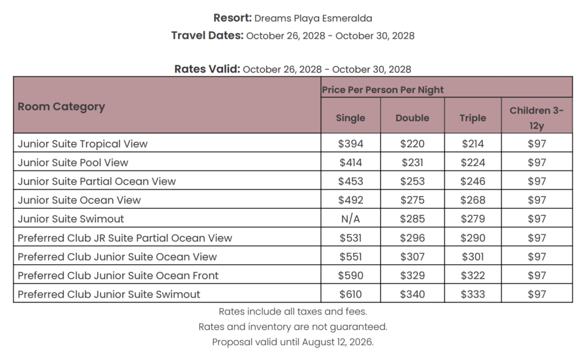
Task: Select the $492 Ocean View Single price
Action: [x=350, y=200]
